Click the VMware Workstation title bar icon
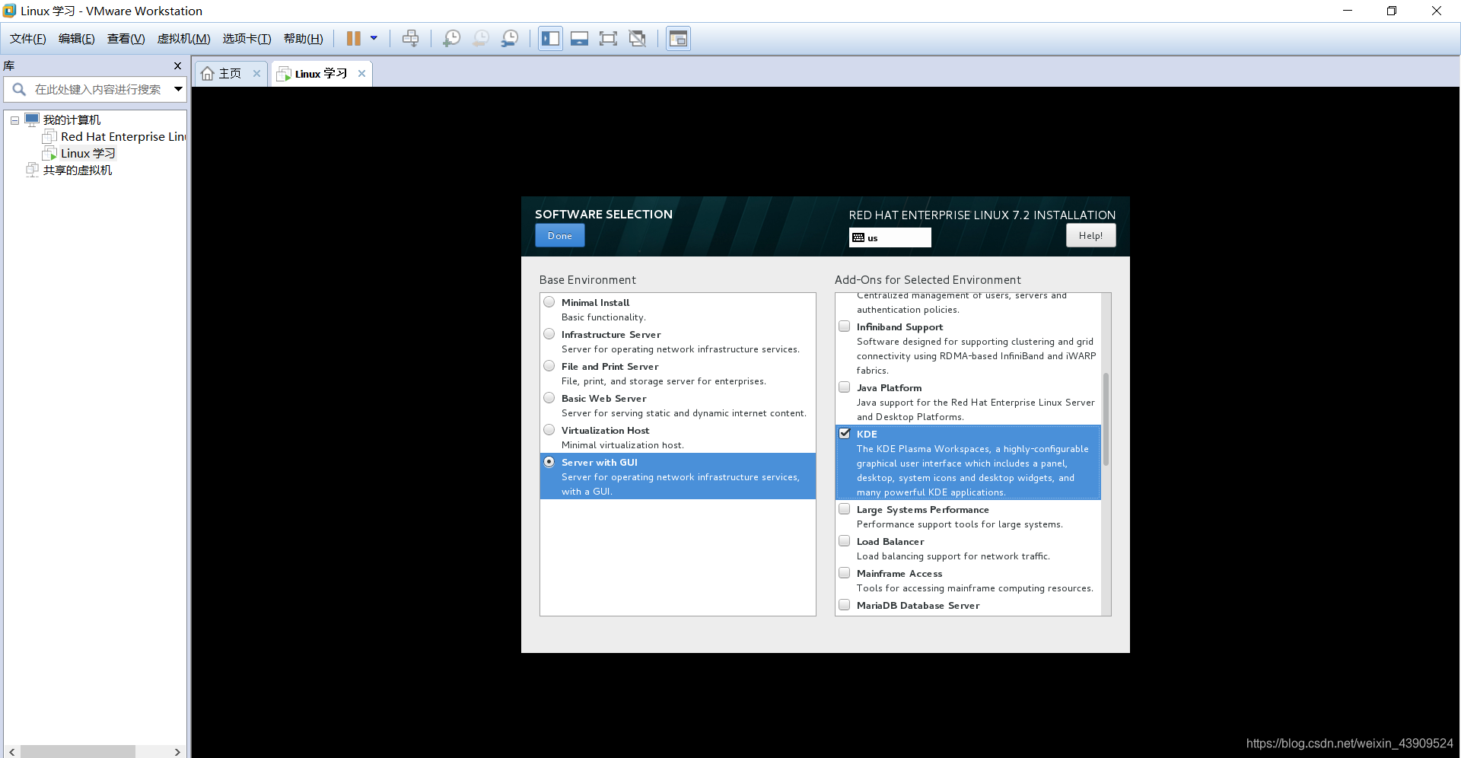The image size is (1461, 758). tap(9, 11)
